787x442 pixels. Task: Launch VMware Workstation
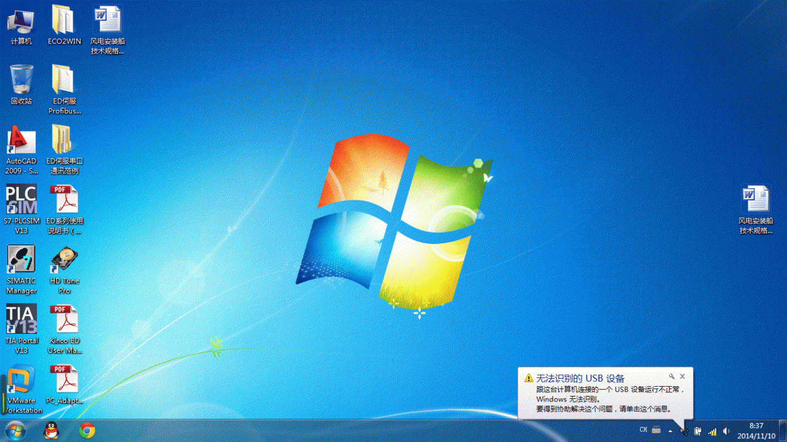pos(22,389)
